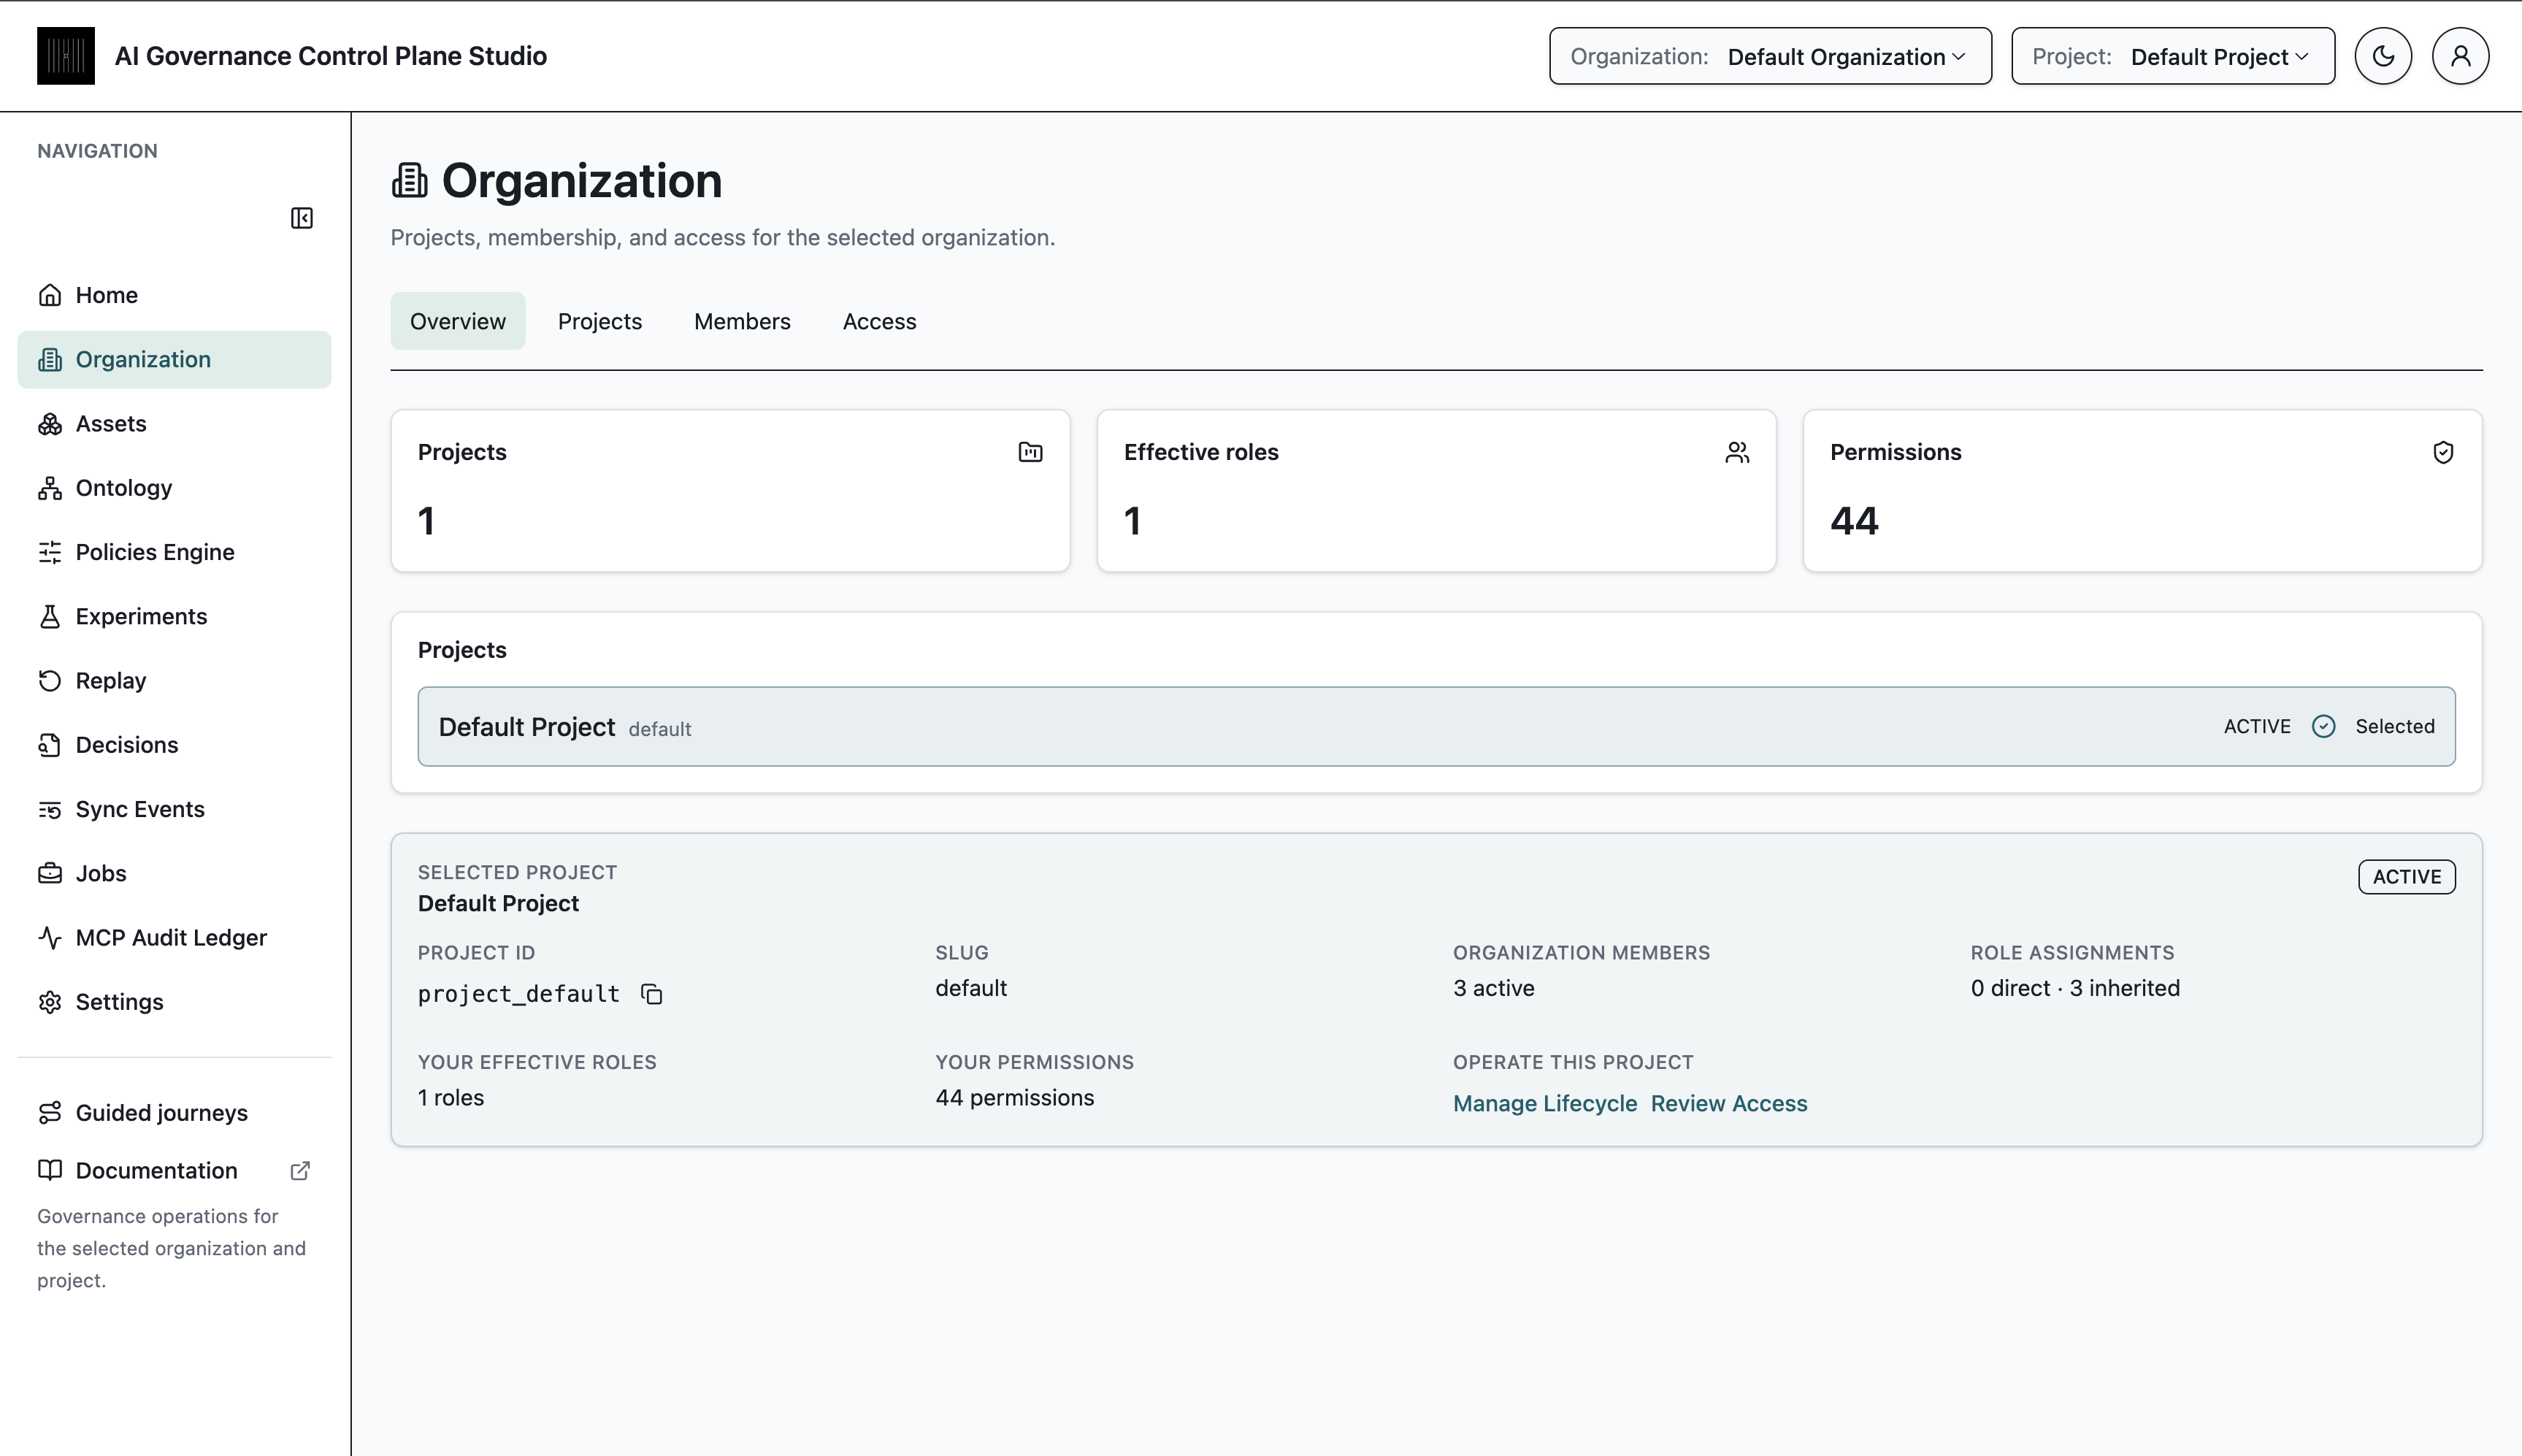The width and height of the screenshot is (2522, 1456).
Task: Switch to the Members tab
Action: pos(742,321)
